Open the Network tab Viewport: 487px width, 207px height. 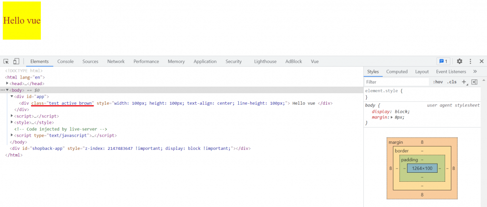coord(116,61)
